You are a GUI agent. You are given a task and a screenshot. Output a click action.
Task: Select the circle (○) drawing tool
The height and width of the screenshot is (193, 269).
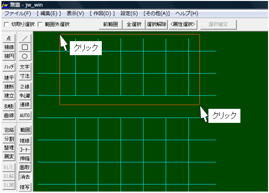click(x=25, y=56)
